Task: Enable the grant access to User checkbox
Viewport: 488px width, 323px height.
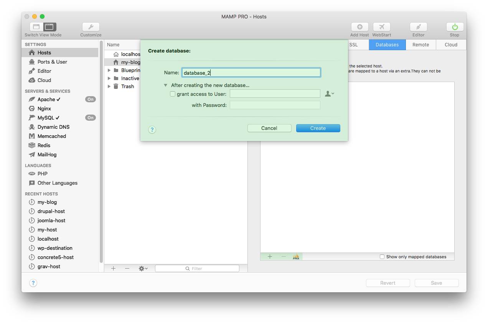Action: [173, 93]
